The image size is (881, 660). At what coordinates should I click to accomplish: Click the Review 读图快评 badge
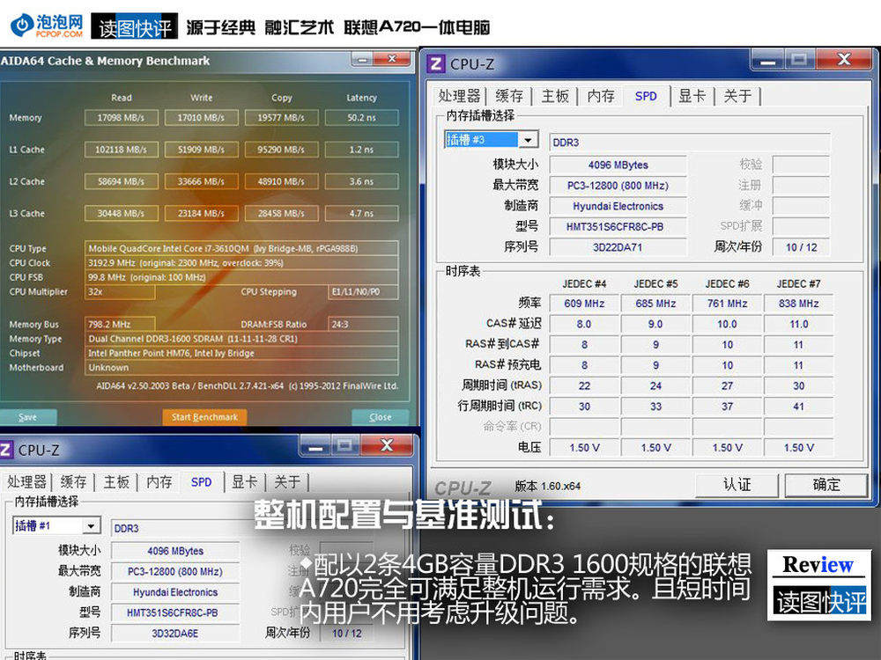[x=819, y=585]
